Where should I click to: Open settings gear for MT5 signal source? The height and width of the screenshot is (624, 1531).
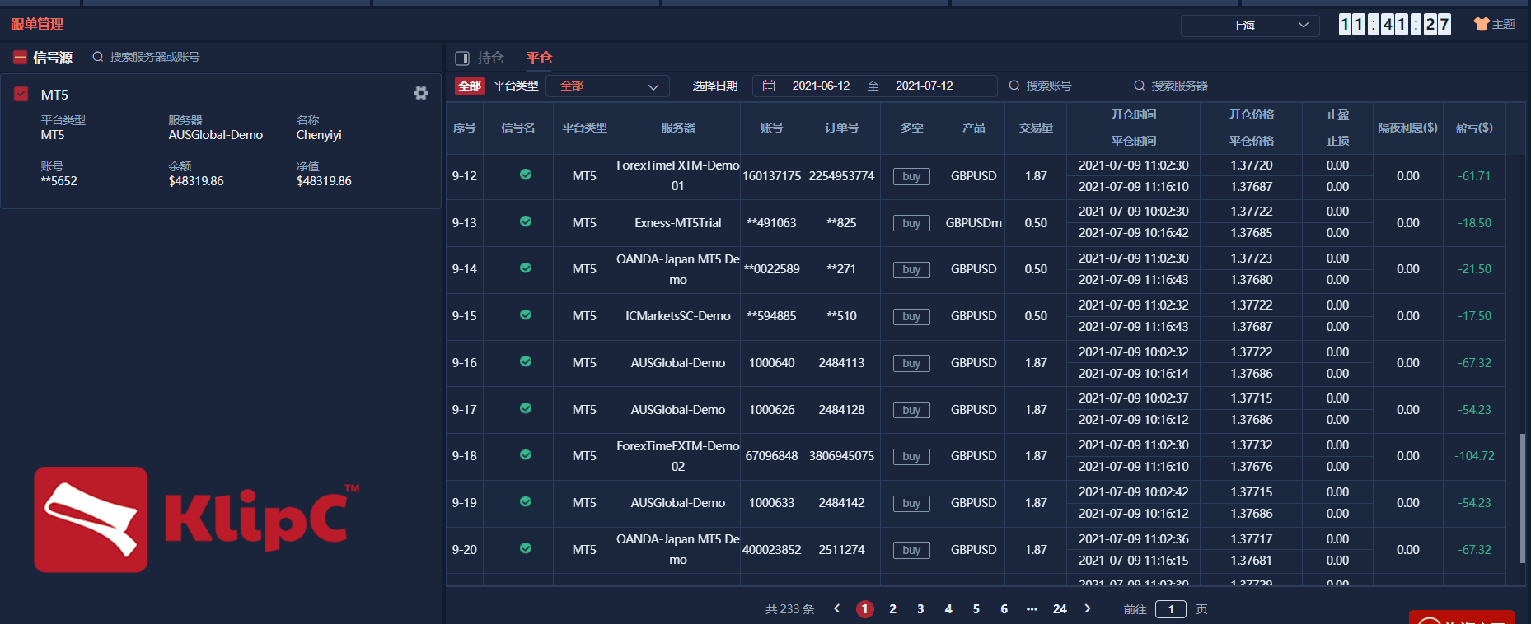[421, 93]
